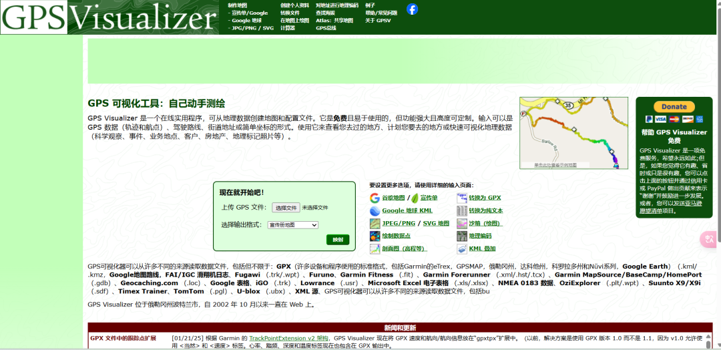Open the 宣传单 link
Viewport: 721px width, 350px height.
429,198
